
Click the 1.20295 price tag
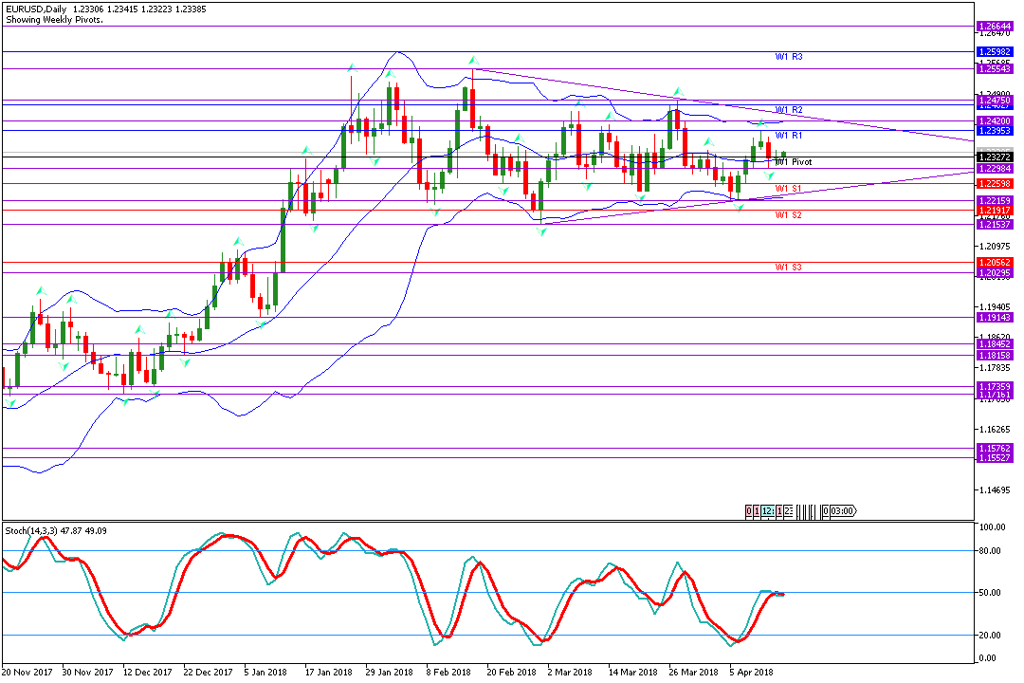pyautogui.click(x=995, y=273)
